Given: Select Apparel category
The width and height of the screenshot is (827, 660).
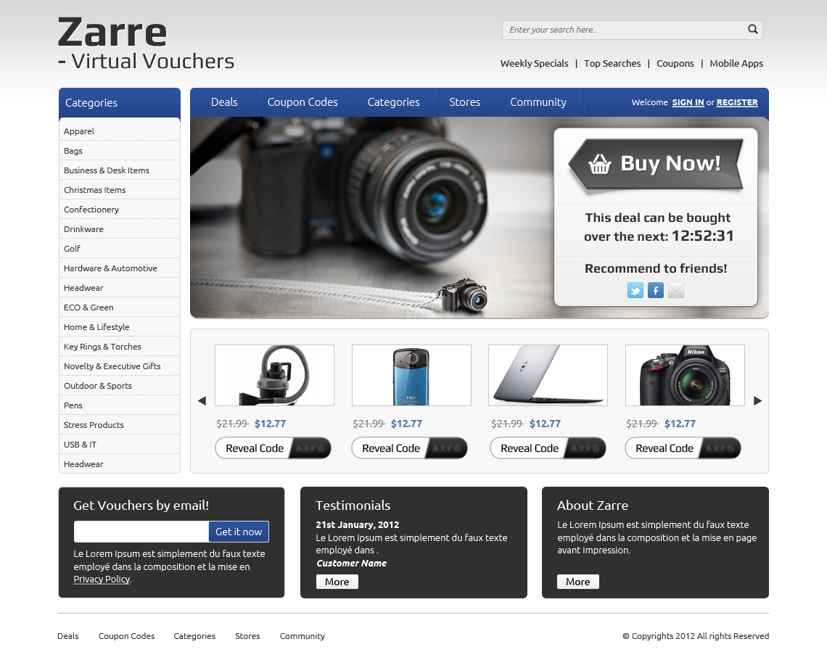Looking at the screenshot, I should pos(119,131).
